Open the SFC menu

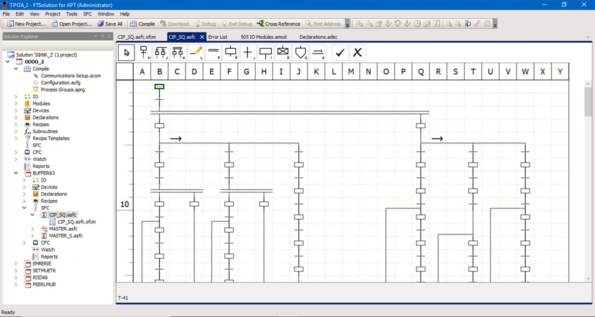tap(87, 14)
